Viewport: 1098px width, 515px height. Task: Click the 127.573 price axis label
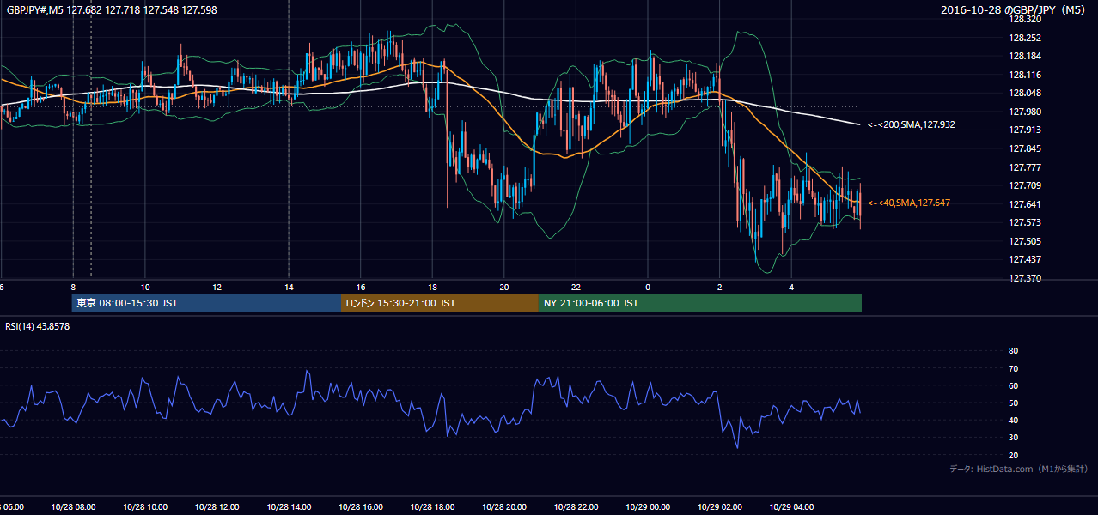click(x=1024, y=222)
